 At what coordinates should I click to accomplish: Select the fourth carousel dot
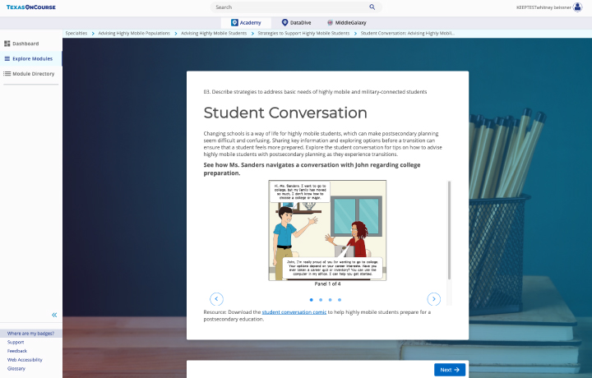point(340,300)
